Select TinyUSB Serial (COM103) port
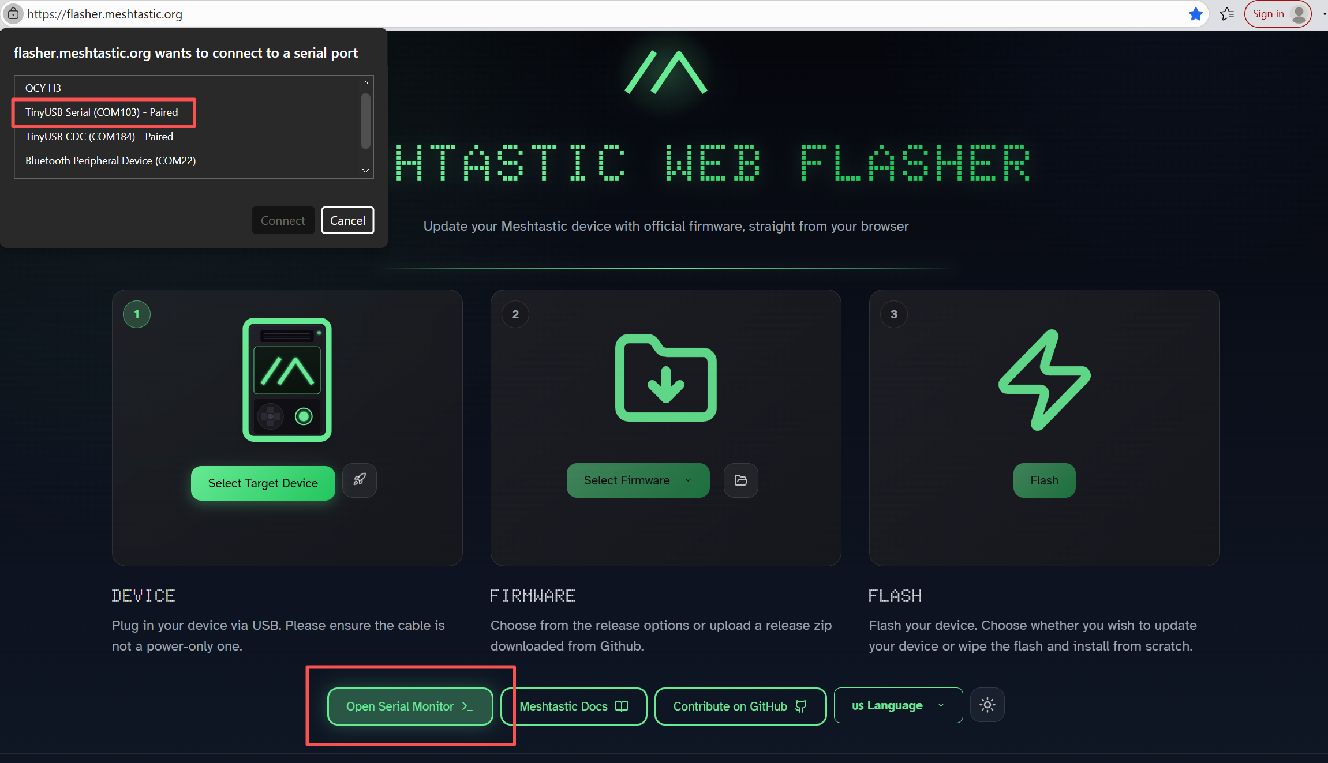Screen dimensions: 1328x763 102,112
